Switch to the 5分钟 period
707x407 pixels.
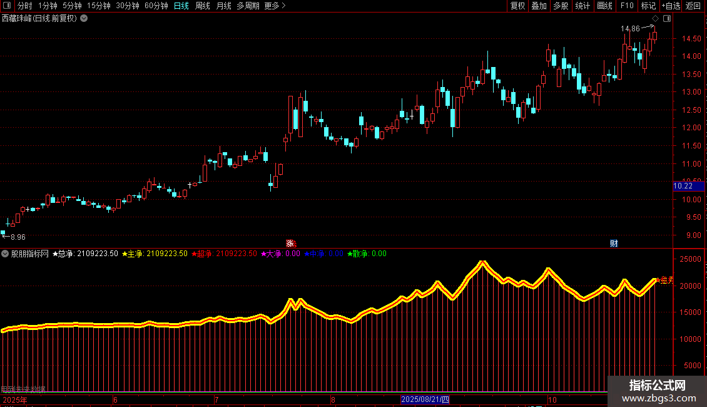(72, 6)
